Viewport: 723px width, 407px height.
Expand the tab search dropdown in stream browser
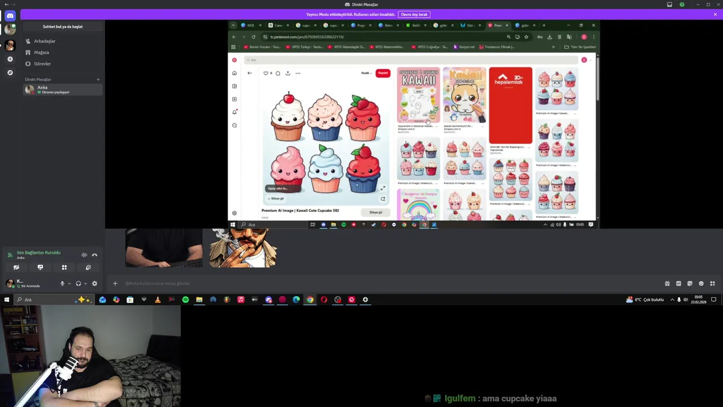(234, 25)
